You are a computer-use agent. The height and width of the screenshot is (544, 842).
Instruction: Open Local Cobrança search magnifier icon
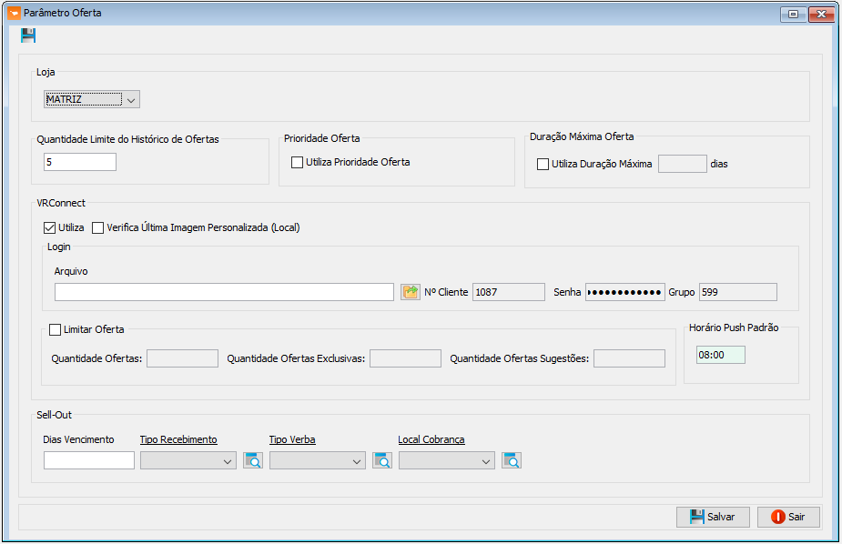[512, 460]
